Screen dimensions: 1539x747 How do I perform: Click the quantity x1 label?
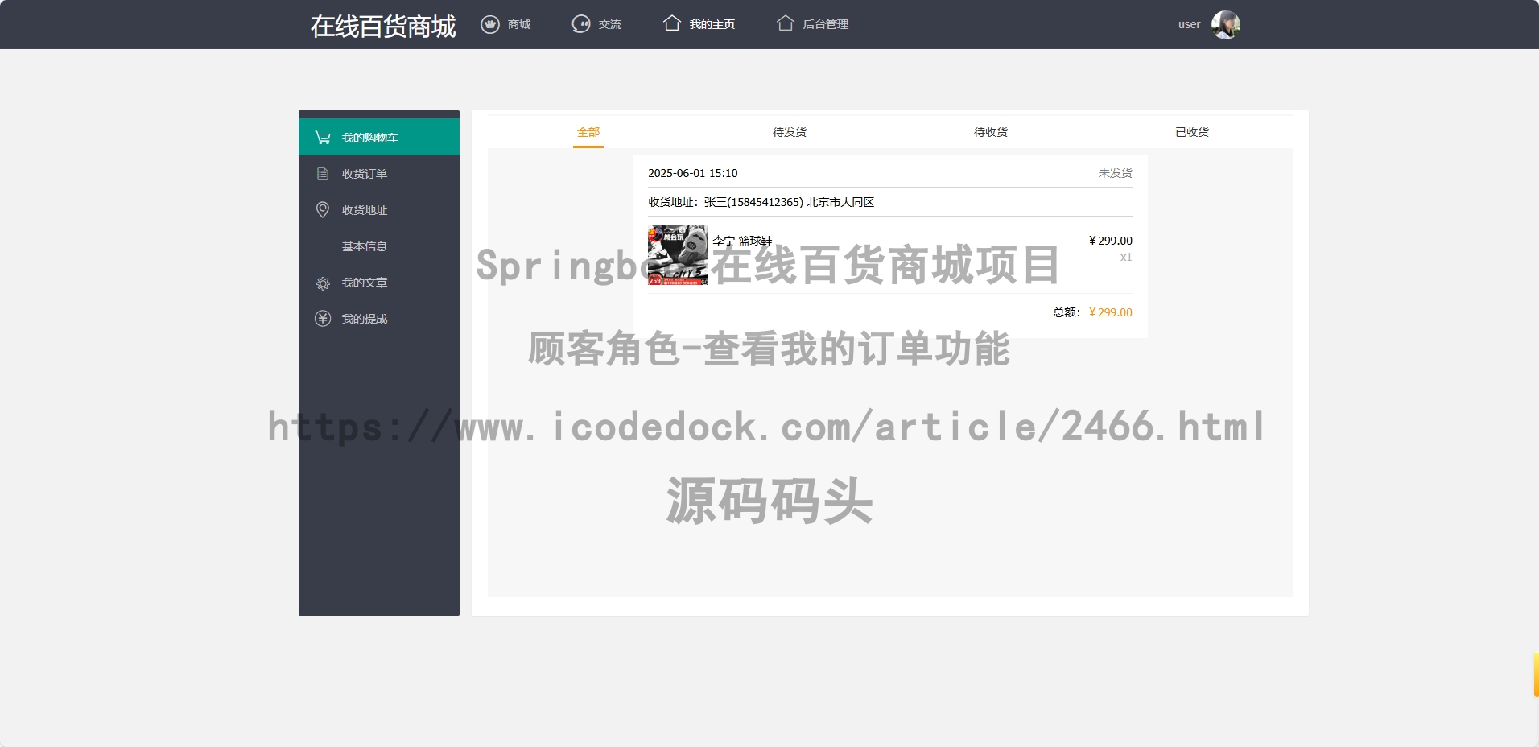pos(1126,258)
